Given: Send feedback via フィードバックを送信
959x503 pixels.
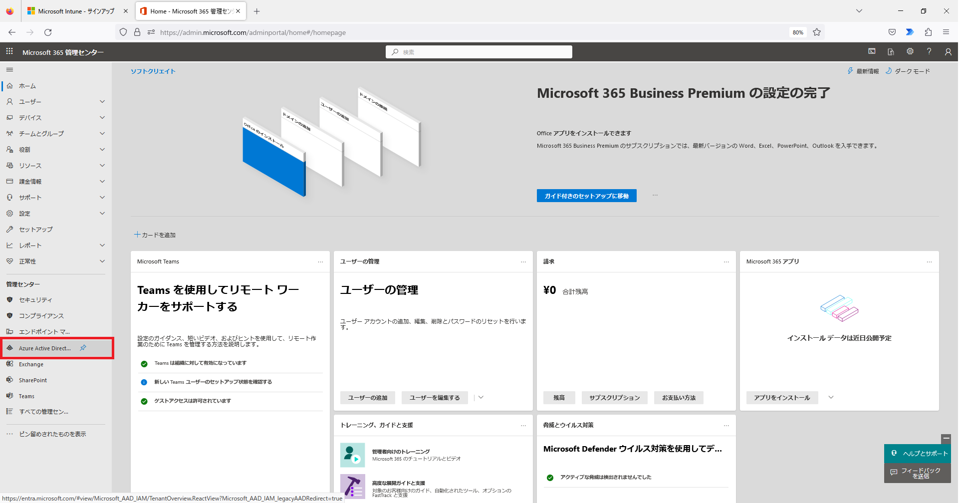Looking at the screenshot, I should pos(918,473).
